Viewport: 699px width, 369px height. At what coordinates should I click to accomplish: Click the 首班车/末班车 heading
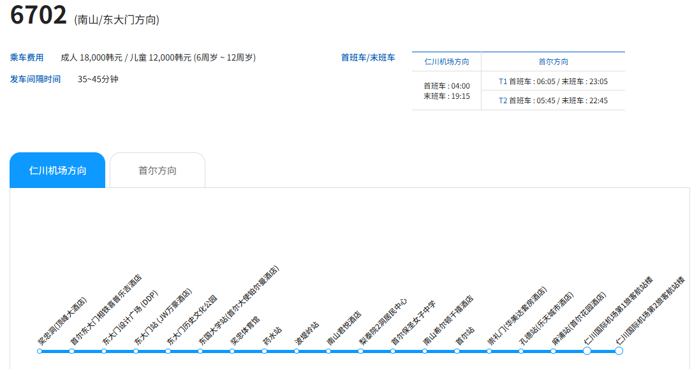click(368, 57)
